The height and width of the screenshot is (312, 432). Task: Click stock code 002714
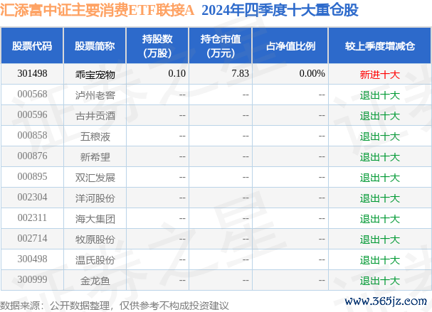click(x=32, y=239)
